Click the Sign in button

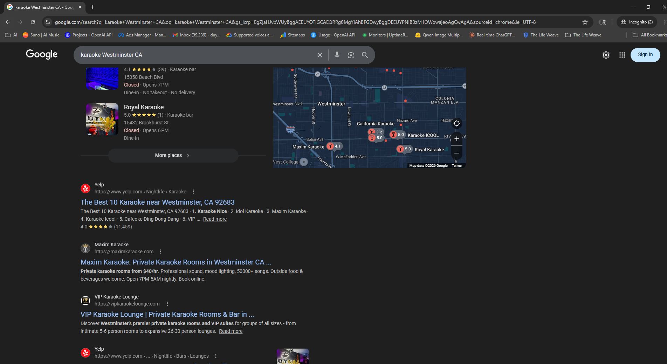pos(645,55)
